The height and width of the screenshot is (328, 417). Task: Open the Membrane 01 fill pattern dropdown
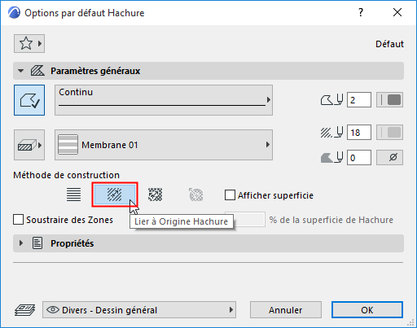(x=164, y=145)
